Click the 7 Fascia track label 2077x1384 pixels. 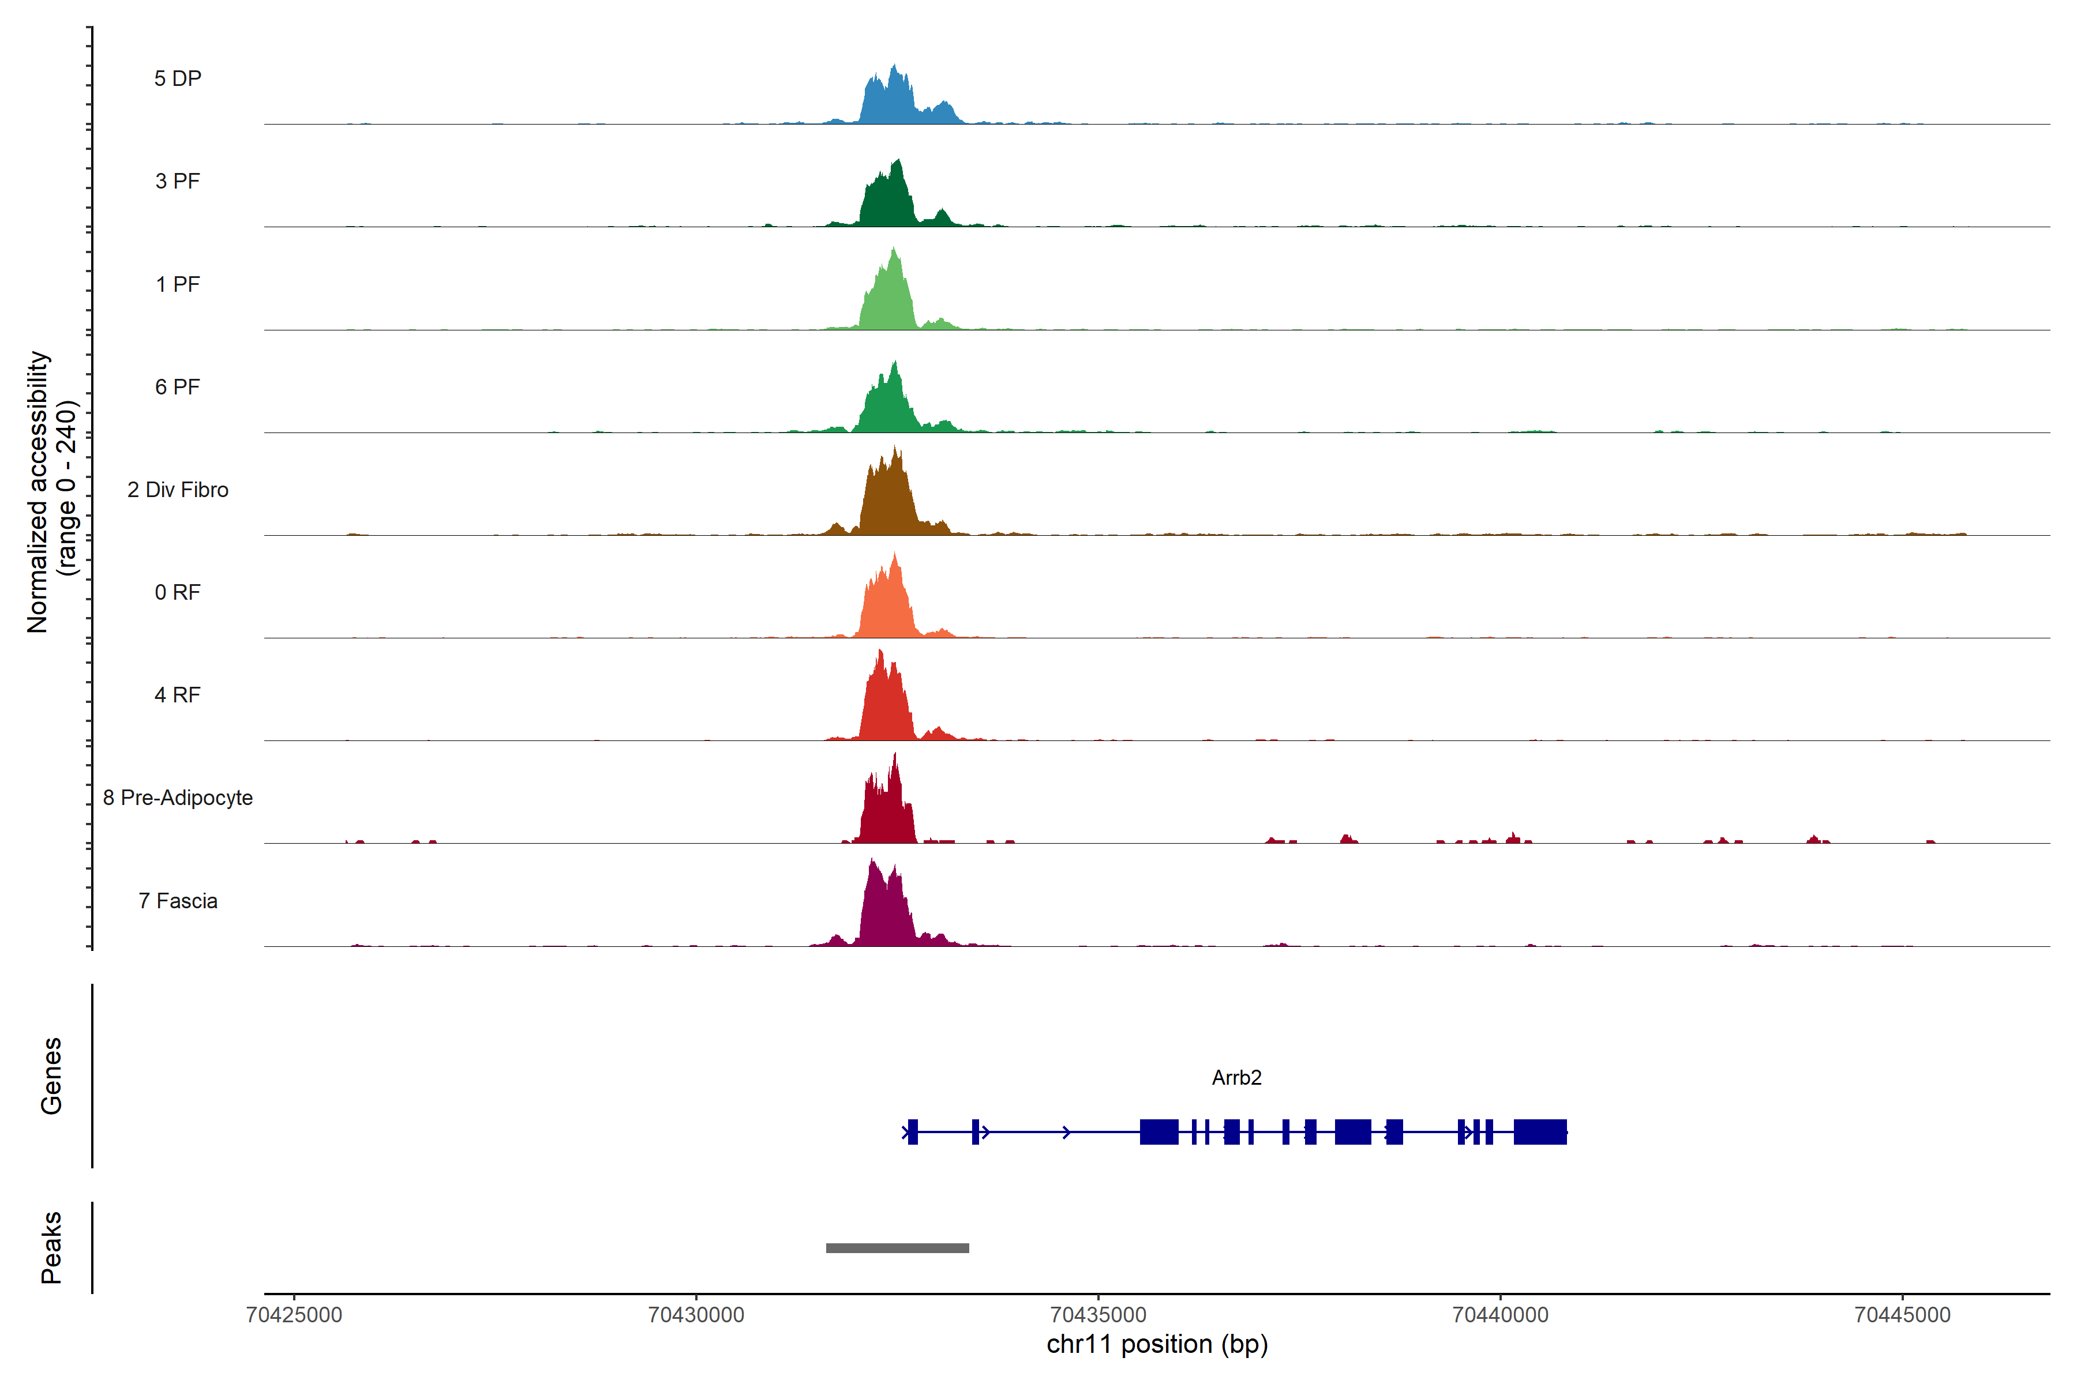[178, 900]
